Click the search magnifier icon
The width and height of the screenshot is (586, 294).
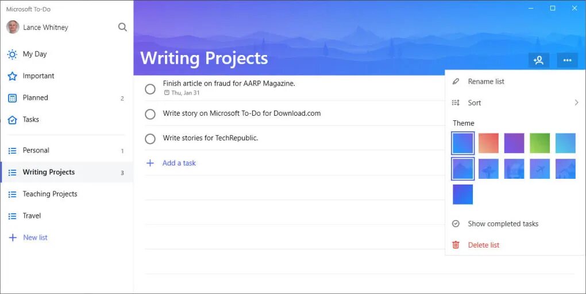click(122, 27)
